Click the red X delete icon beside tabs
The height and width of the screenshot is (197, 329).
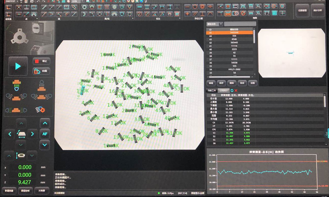236,90
